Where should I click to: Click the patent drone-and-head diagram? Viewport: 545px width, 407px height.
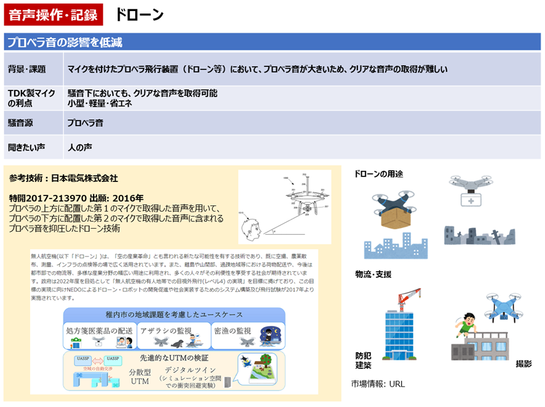pos(285,207)
